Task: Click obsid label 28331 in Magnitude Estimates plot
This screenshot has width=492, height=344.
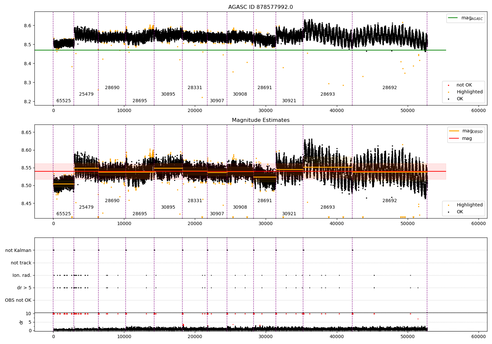Action: [x=195, y=201]
